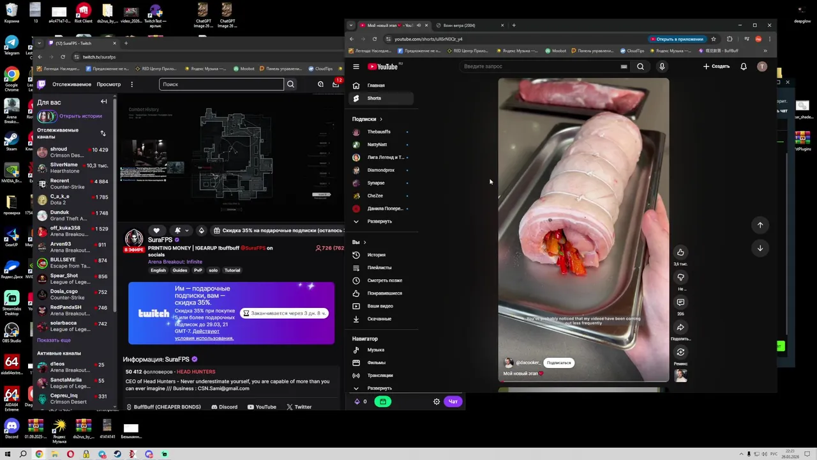The width and height of the screenshot is (817, 460).
Task: Click heart follow button on SuraFPS
Action: click(x=156, y=230)
